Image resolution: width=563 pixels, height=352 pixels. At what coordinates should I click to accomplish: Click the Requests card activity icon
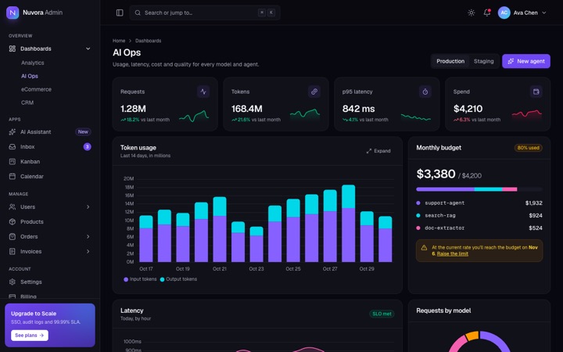tap(203, 92)
